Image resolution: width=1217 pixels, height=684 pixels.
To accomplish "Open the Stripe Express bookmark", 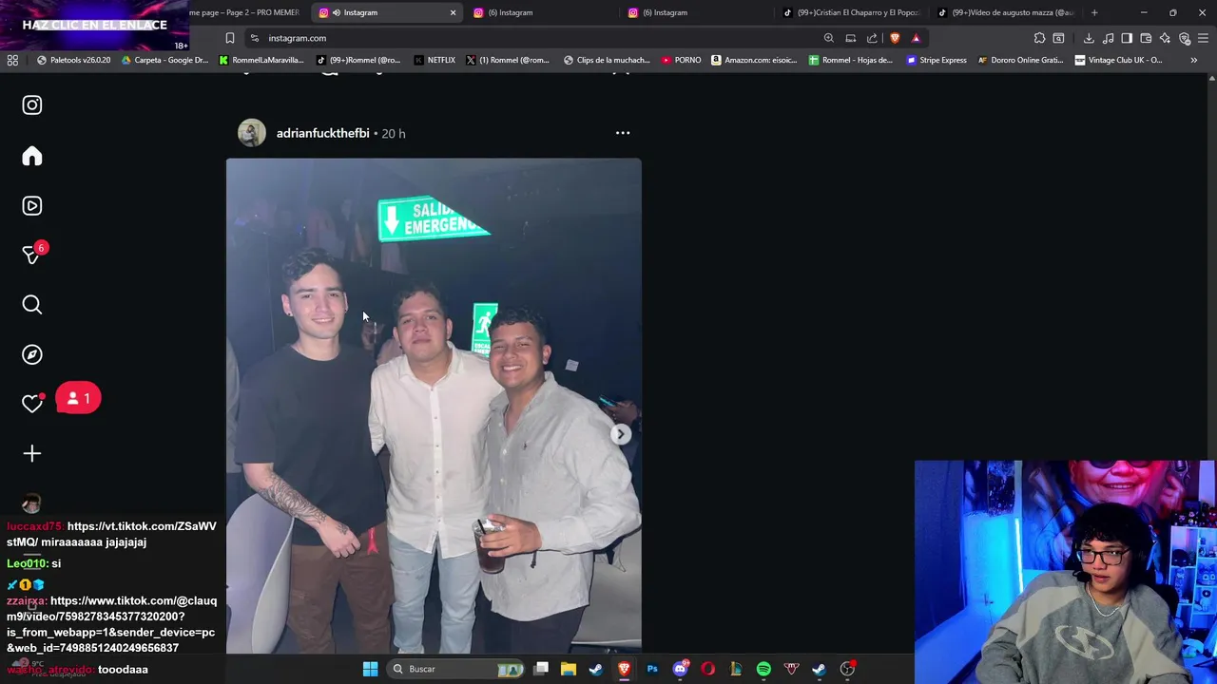I will pos(937,60).
